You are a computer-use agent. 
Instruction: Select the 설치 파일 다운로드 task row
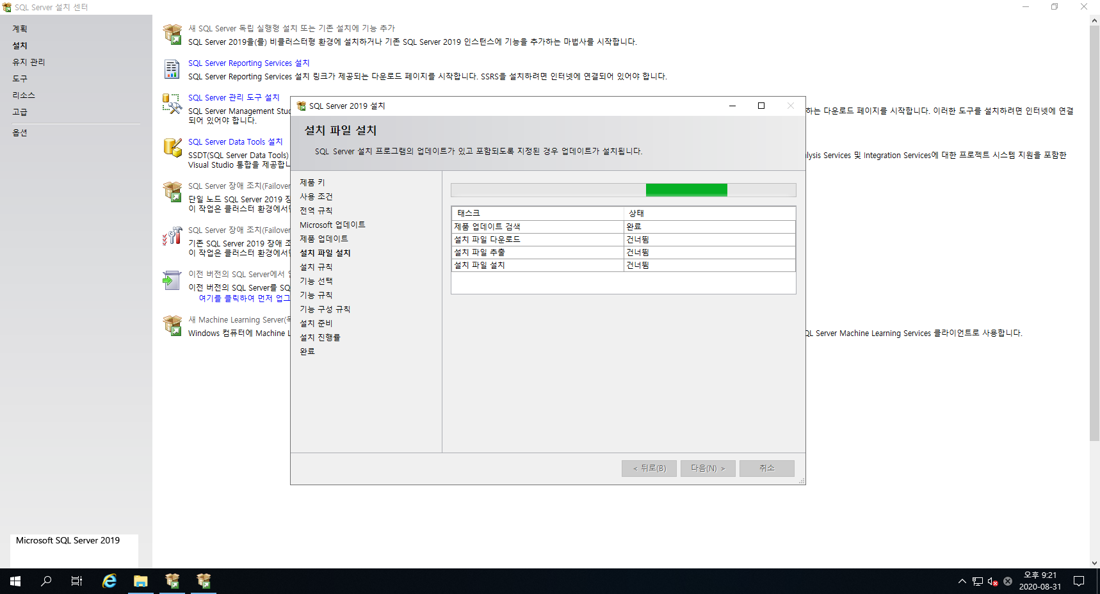click(624, 239)
